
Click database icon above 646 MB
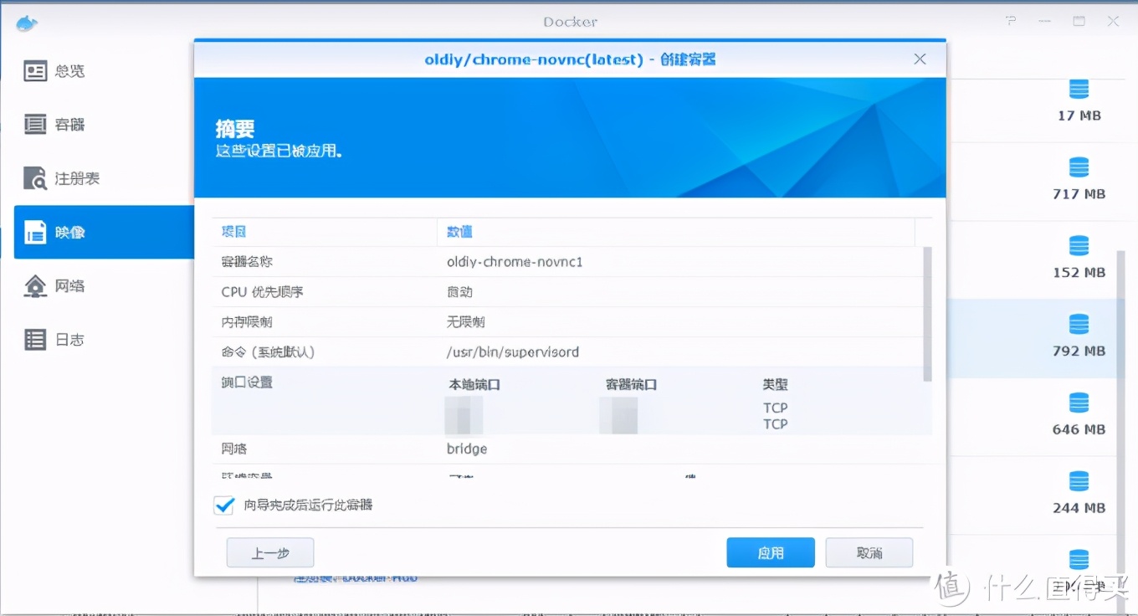click(x=1079, y=403)
